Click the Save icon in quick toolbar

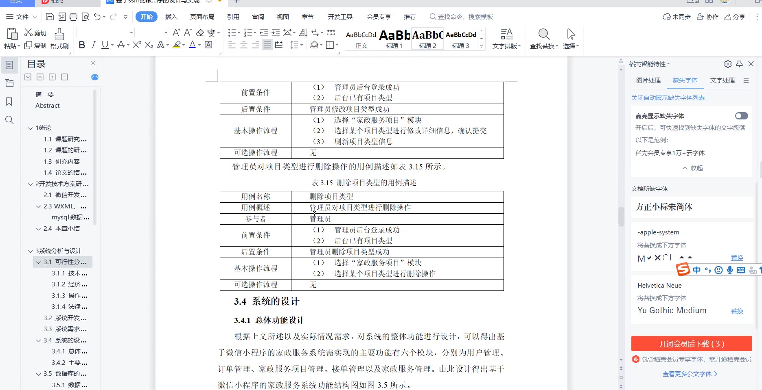tap(50, 17)
